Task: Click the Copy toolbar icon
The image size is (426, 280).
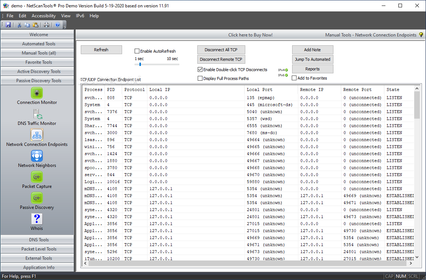Action: (27, 25)
